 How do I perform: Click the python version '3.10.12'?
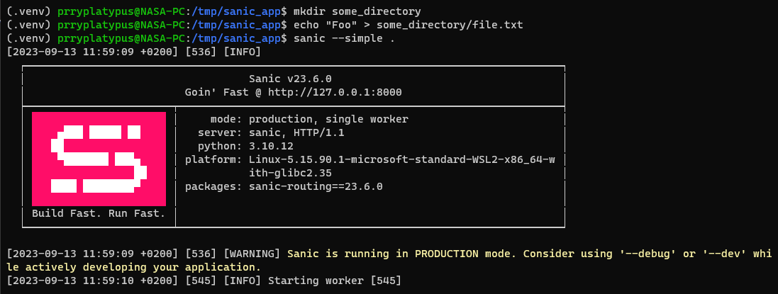point(271,146)
